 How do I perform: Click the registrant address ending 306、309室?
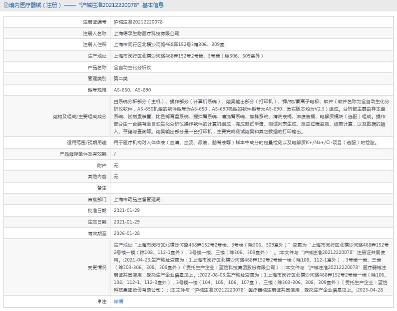169,44
